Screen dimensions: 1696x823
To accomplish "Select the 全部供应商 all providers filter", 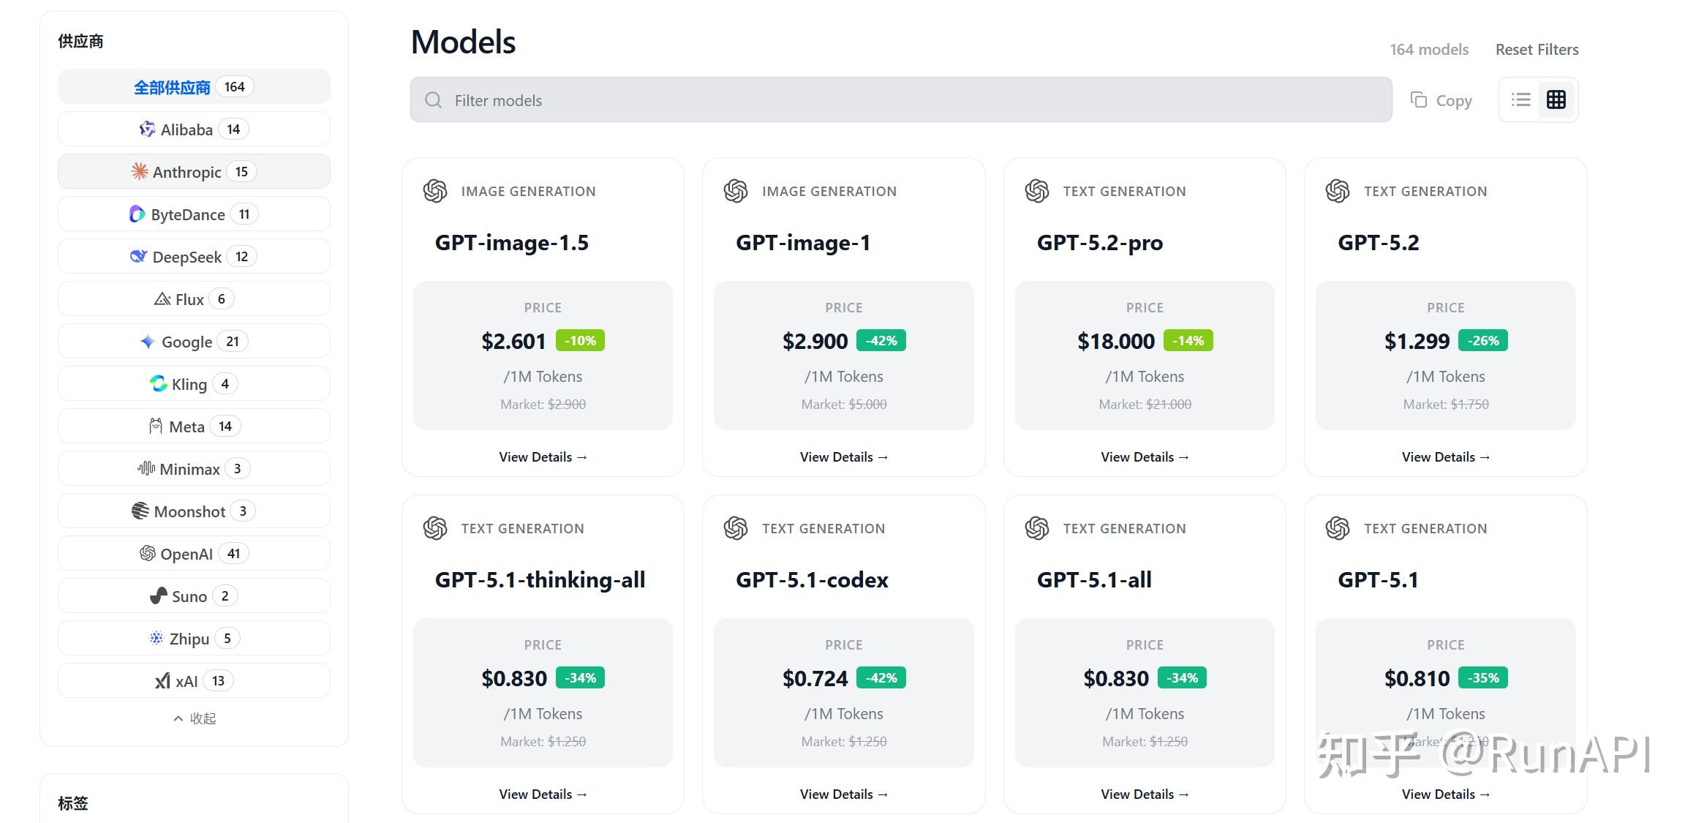I will tap(194, 86).
